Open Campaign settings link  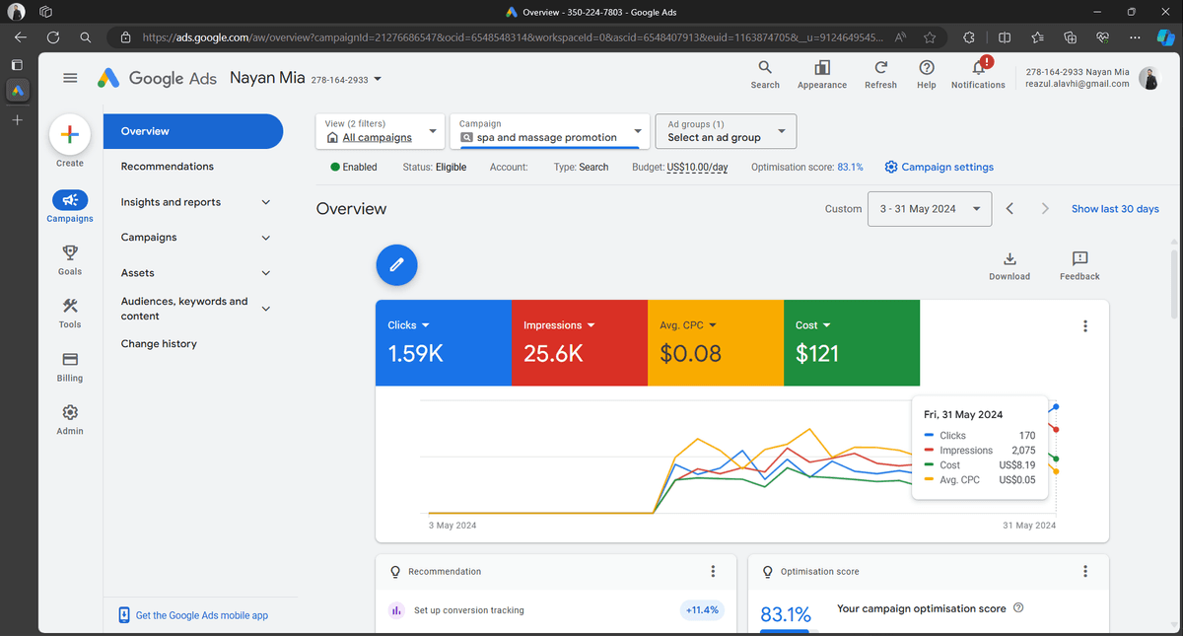tap(939, 168)
